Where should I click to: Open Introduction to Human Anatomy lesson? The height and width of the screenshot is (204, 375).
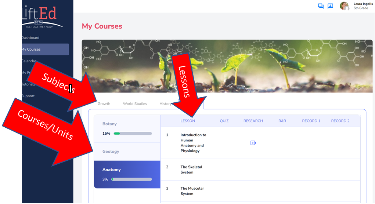click(x=193, y=143)
